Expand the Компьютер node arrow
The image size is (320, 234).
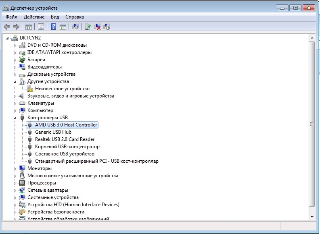[x=15, y=111]
